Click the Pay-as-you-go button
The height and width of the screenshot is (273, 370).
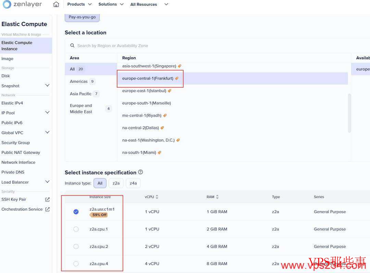click(82, 17)
